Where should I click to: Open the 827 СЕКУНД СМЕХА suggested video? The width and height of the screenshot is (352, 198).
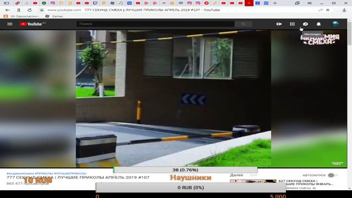tap(306, 182)
